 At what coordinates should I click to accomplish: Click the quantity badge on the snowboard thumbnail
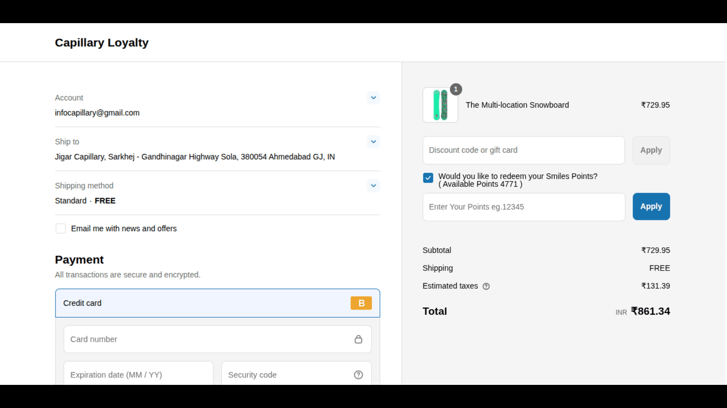coord(456,89)
